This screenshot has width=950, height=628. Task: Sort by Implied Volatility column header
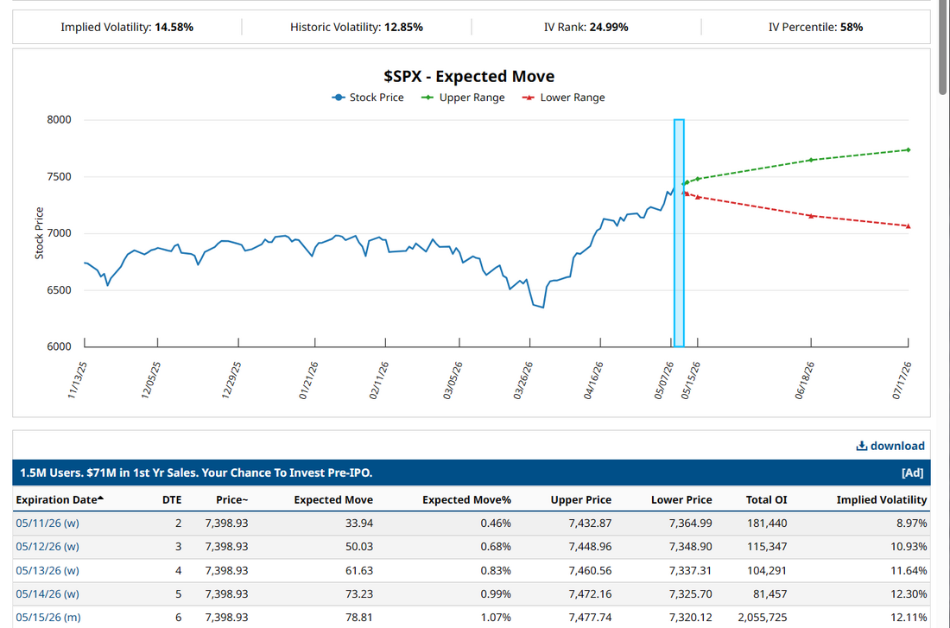click(x=882, y=500)
